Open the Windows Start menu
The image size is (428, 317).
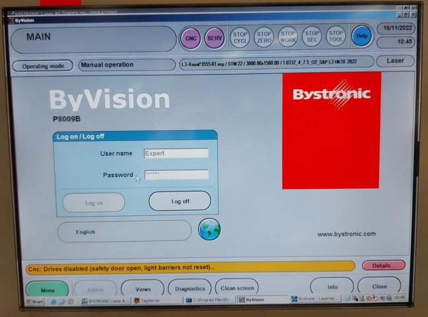[x=34, y=301]
